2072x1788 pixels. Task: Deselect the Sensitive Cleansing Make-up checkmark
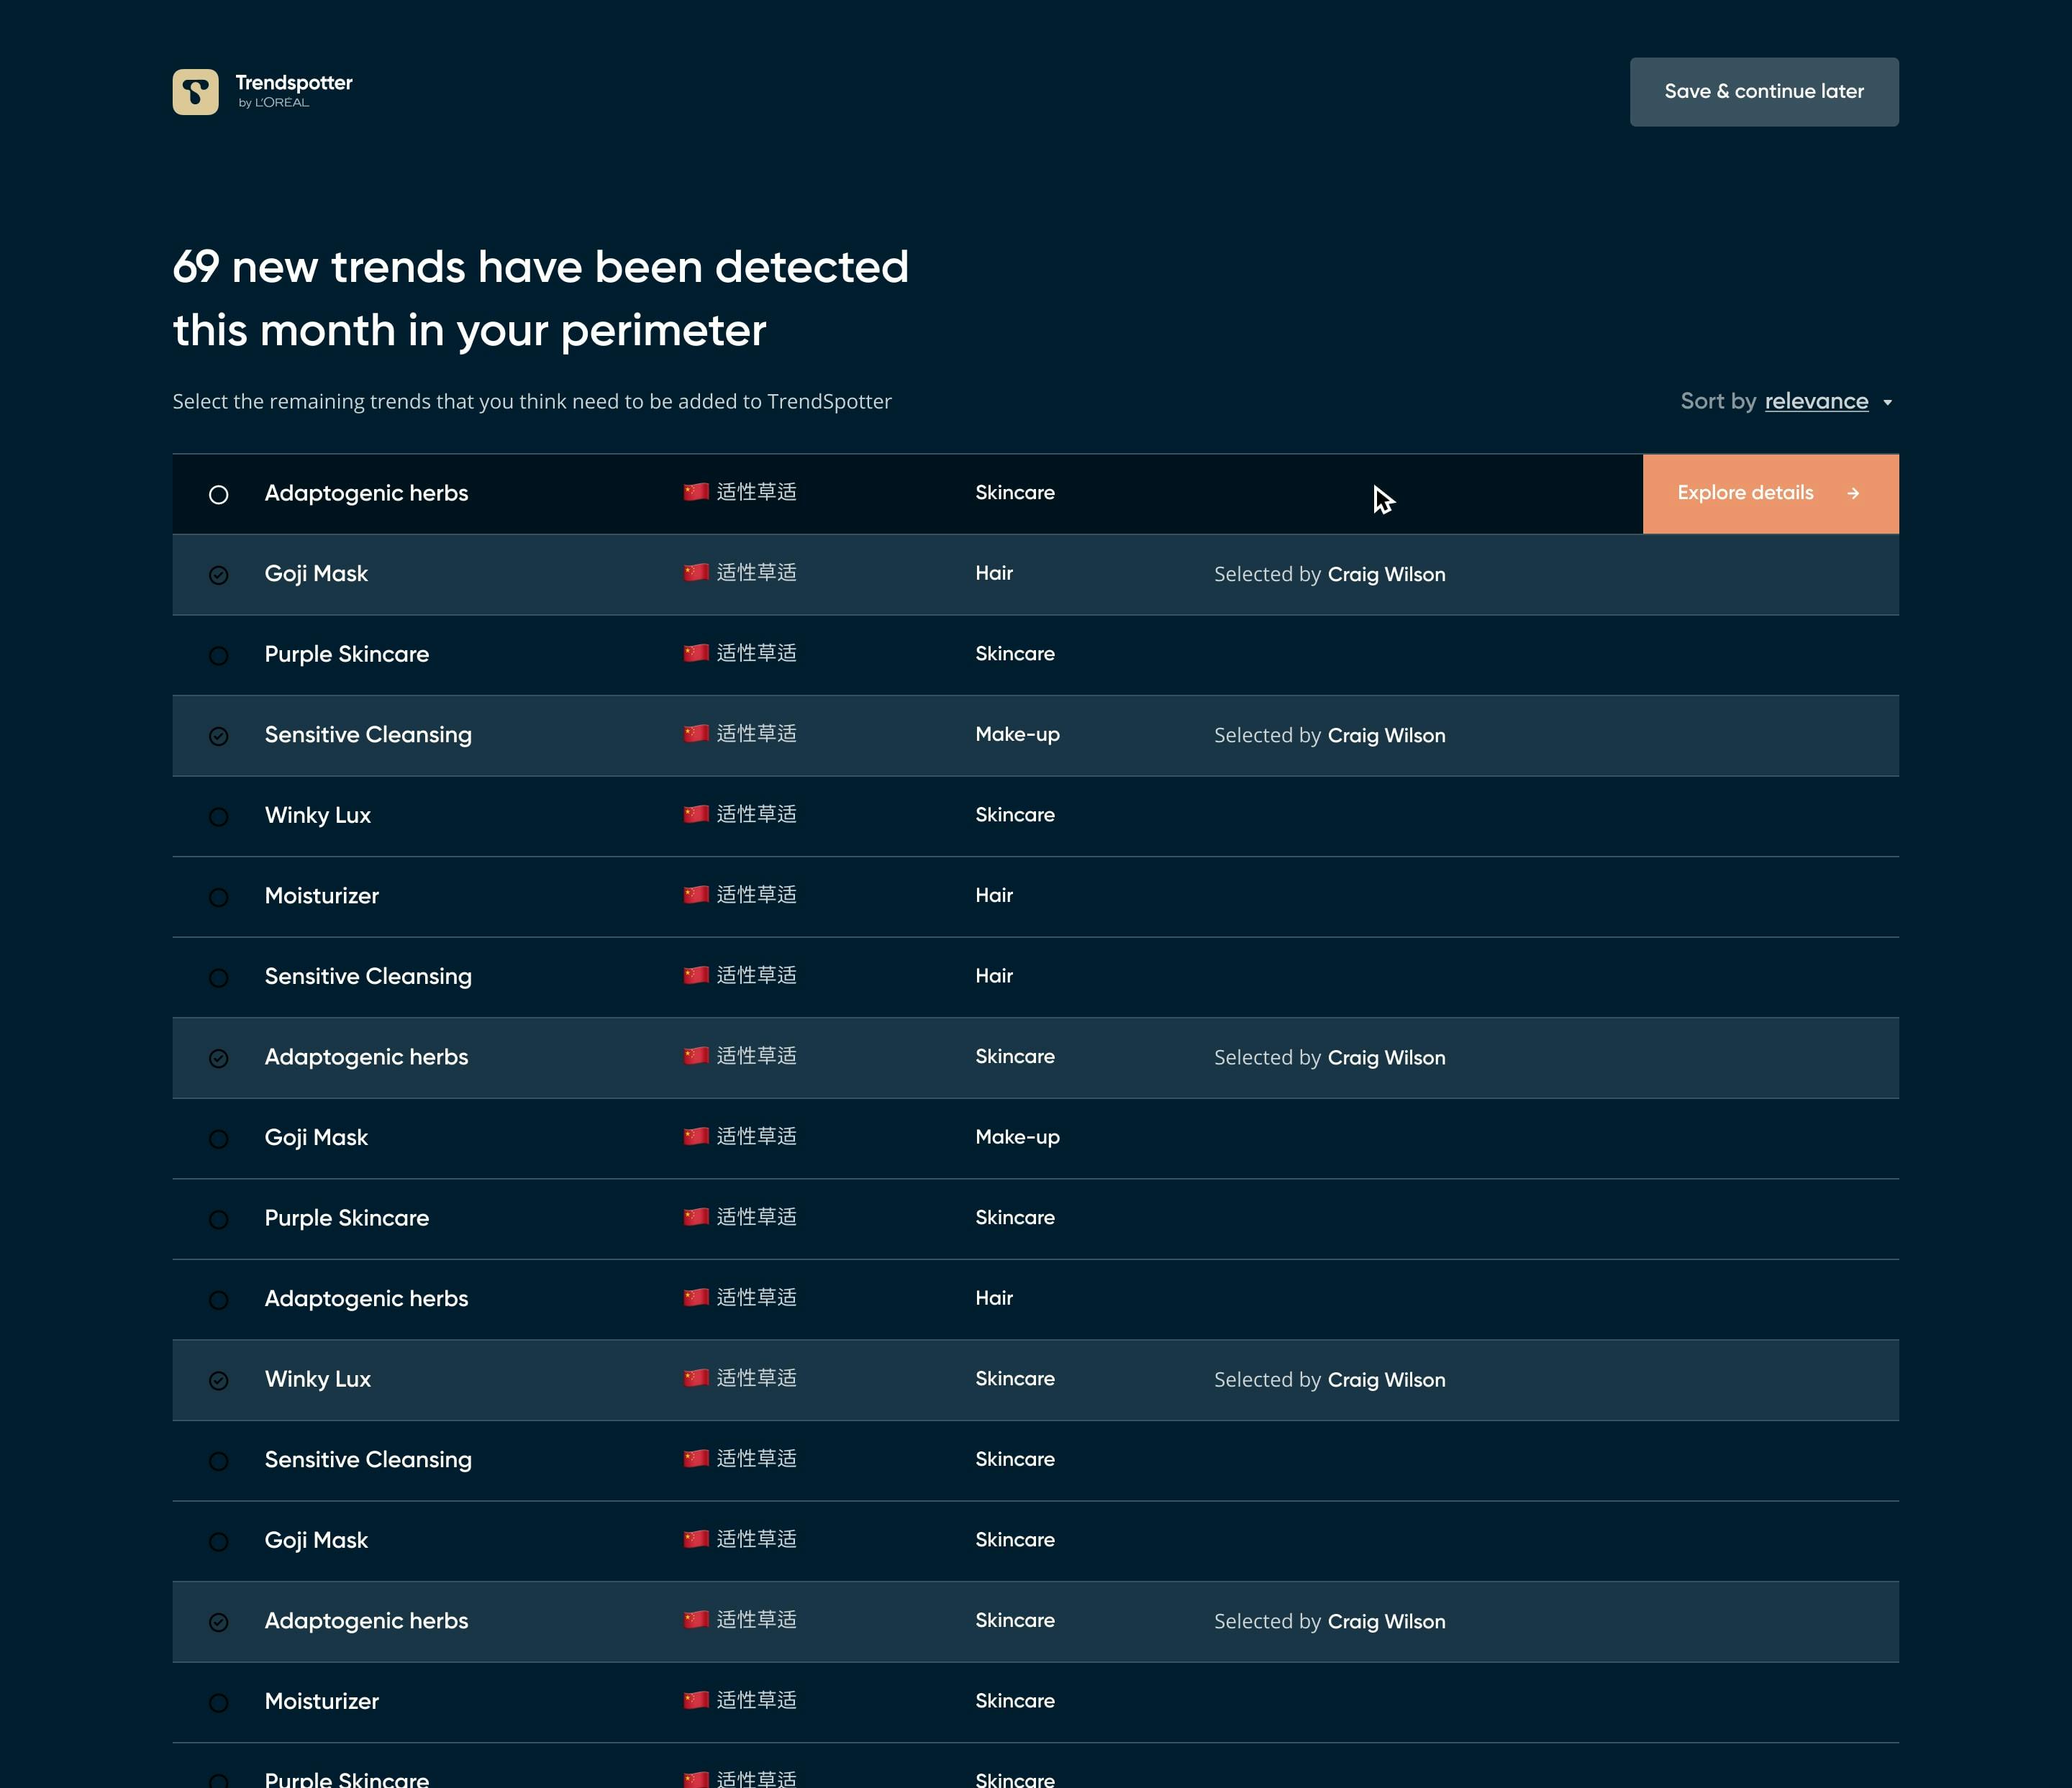[219, 736]
